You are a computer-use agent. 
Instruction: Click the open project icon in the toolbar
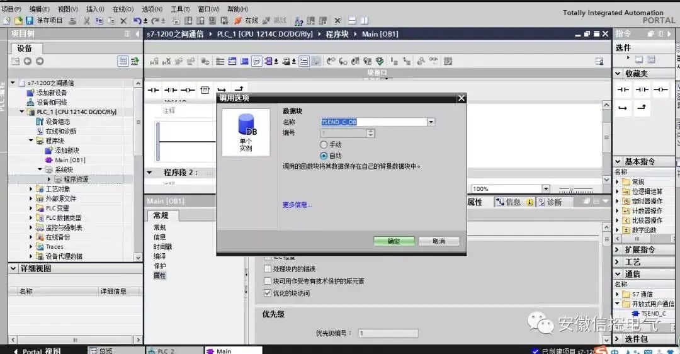[x=18, y=20]
